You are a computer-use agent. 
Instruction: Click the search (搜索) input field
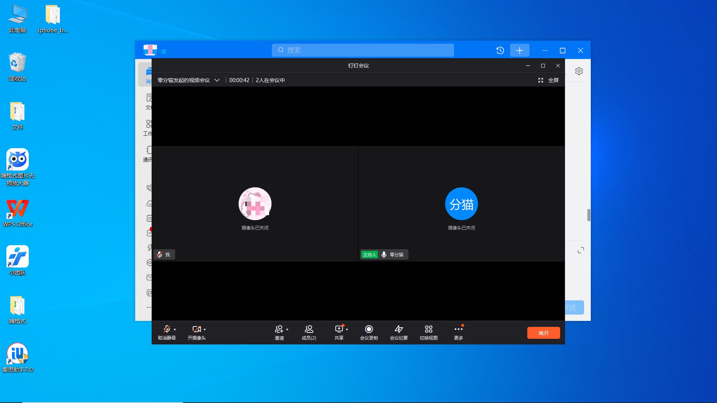point(363,50)
